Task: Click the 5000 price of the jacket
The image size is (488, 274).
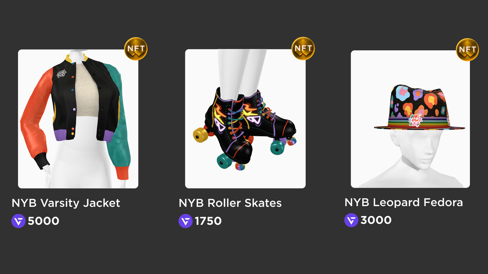Action: (43, 221)
